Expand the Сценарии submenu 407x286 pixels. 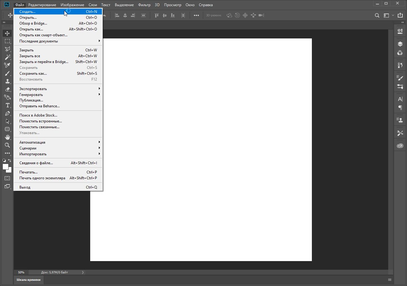click(x=58, y=148)
